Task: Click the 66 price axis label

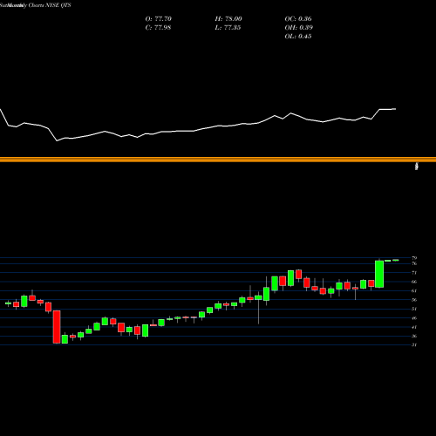Action: [414, 282]
